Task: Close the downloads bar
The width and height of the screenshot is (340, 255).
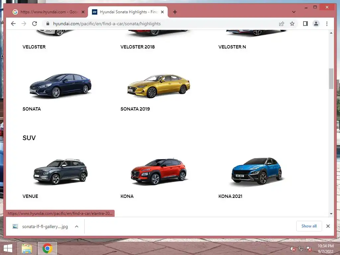Action: 328,226
